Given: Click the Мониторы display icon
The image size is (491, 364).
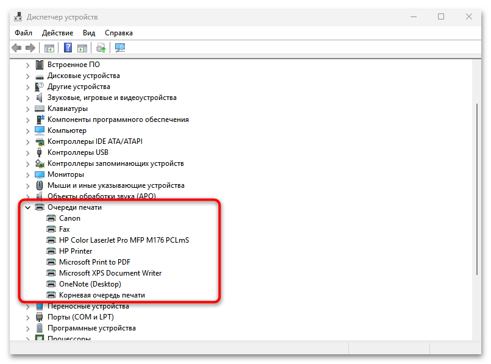Looking at the screenshot, I should (40, 174).
